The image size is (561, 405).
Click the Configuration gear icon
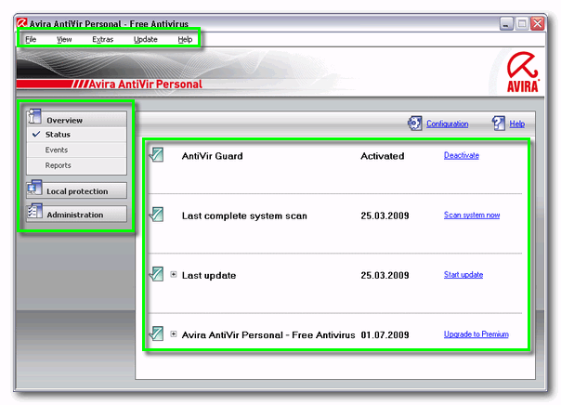[x=415, y=124]
